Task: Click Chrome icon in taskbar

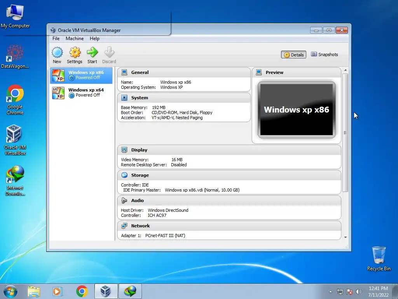Action: 82,291
